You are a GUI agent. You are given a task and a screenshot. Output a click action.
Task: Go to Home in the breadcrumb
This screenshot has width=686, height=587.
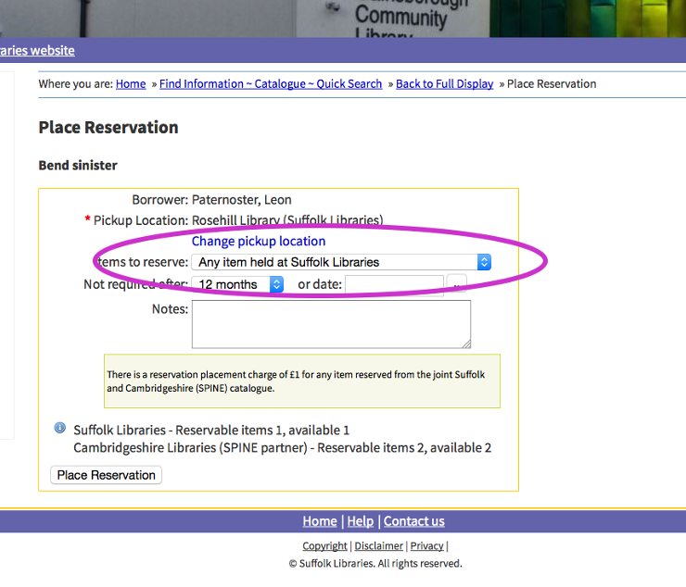tap(131, 84)
